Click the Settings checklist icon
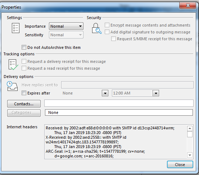This screenshot has width=199, height=175. [15, 28]
